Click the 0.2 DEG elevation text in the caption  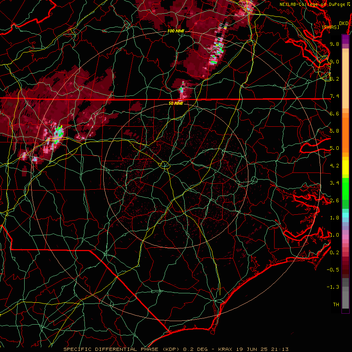(196, 349)
